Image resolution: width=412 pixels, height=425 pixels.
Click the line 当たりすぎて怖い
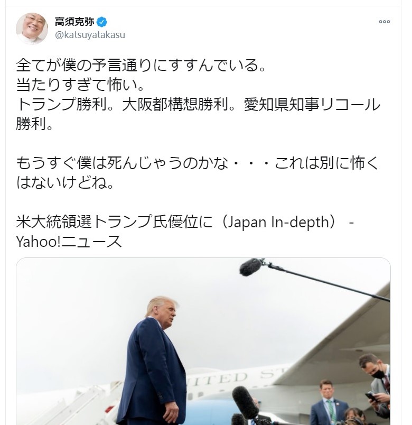click(80, 85)
